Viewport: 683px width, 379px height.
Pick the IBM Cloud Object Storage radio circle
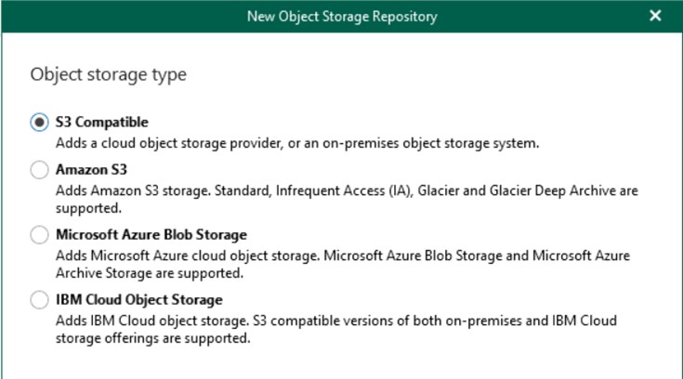tap(39, 300)
